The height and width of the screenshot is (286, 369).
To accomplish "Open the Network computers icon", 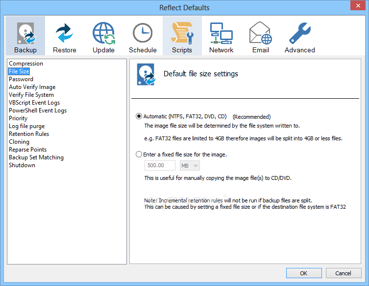I will (221, 36).
